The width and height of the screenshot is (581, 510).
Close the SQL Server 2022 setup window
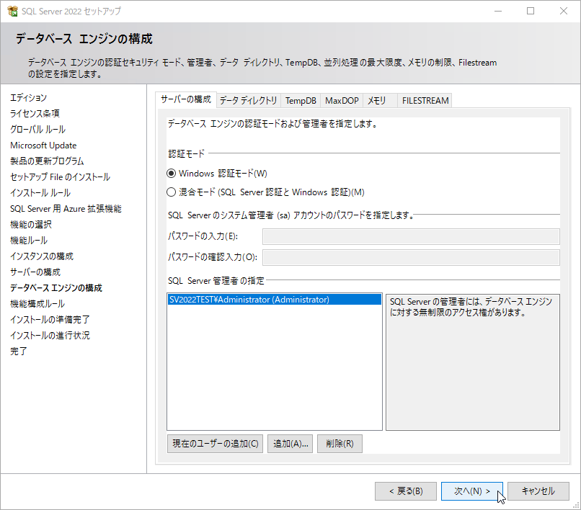564,11
